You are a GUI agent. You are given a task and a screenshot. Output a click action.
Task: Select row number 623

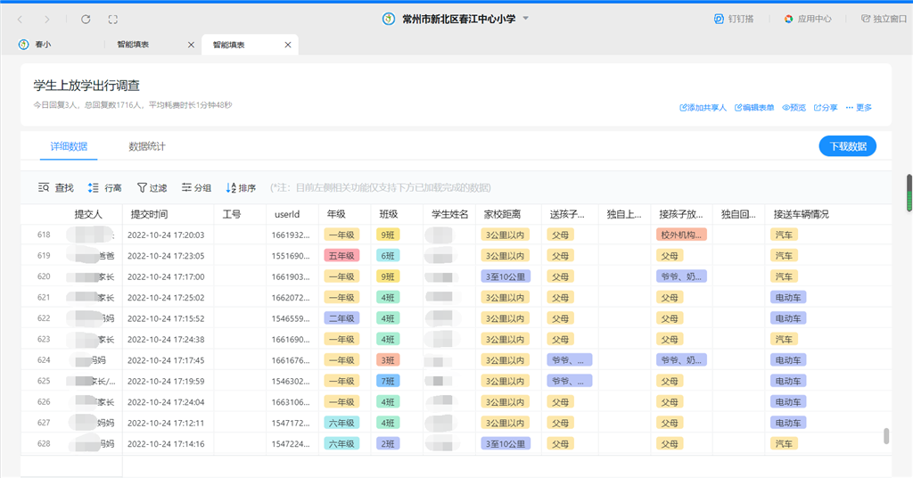44,339
